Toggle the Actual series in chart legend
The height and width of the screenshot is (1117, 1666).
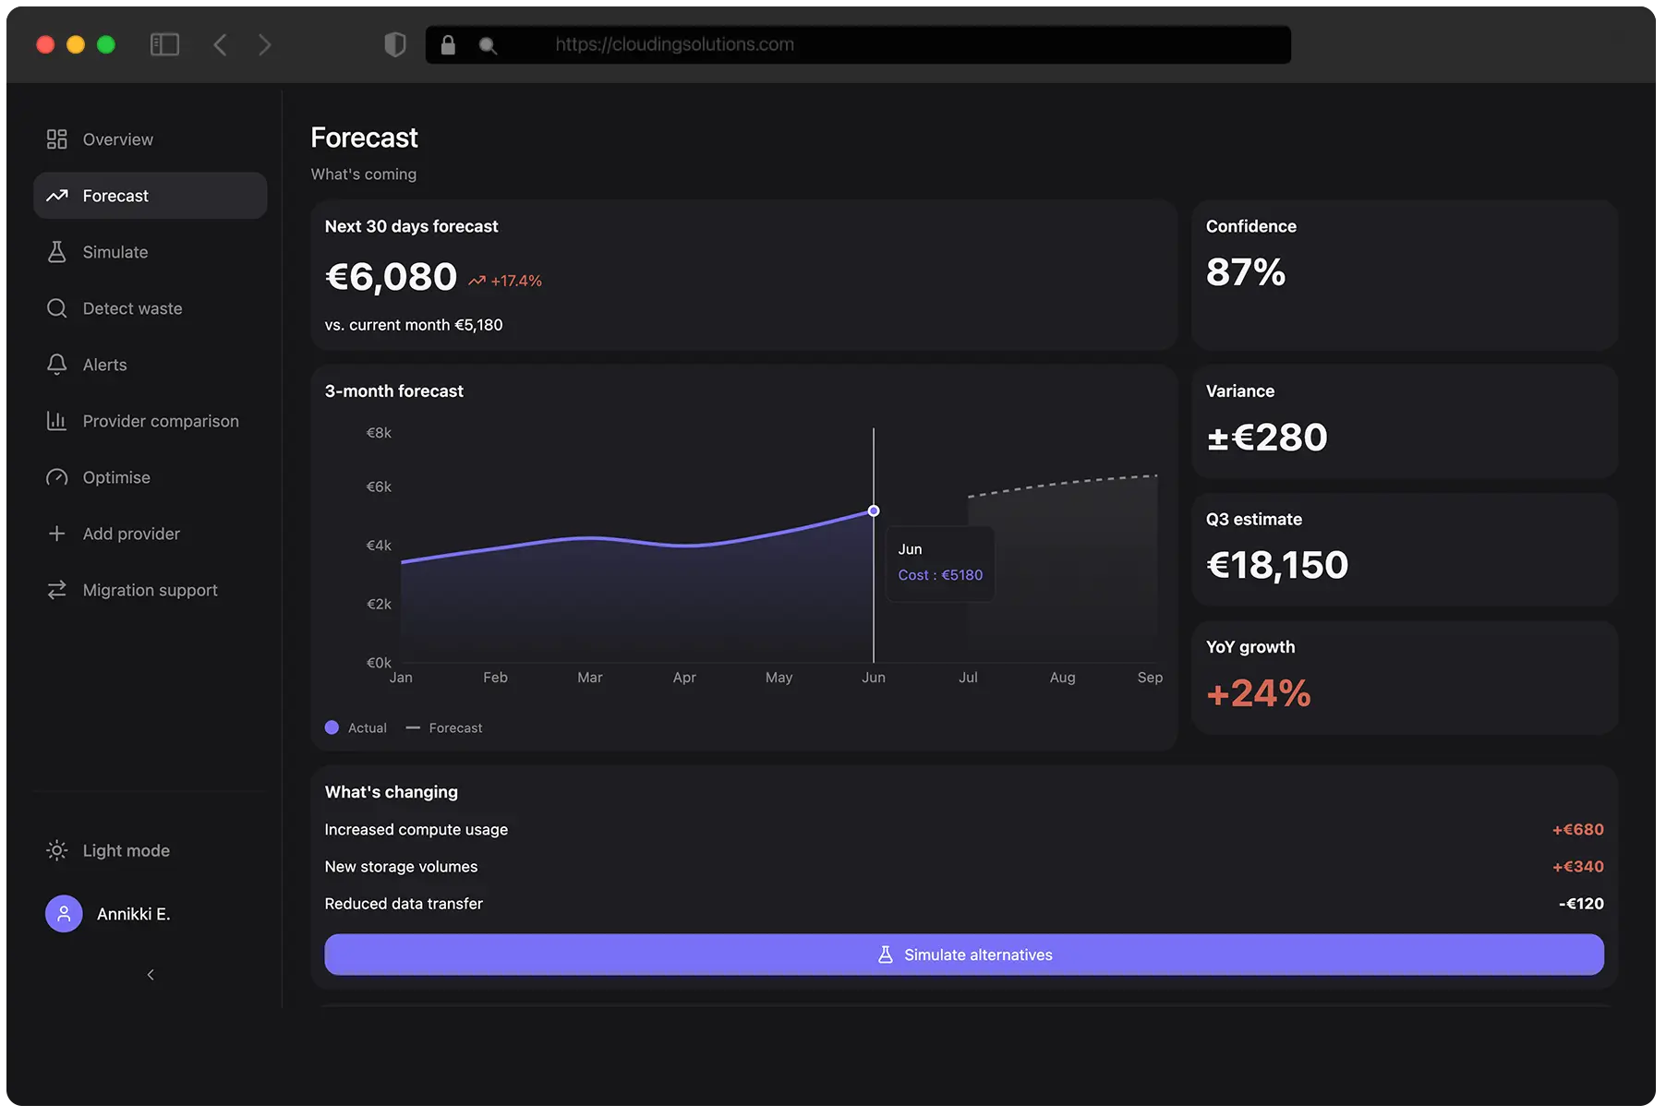coord(356,727)
